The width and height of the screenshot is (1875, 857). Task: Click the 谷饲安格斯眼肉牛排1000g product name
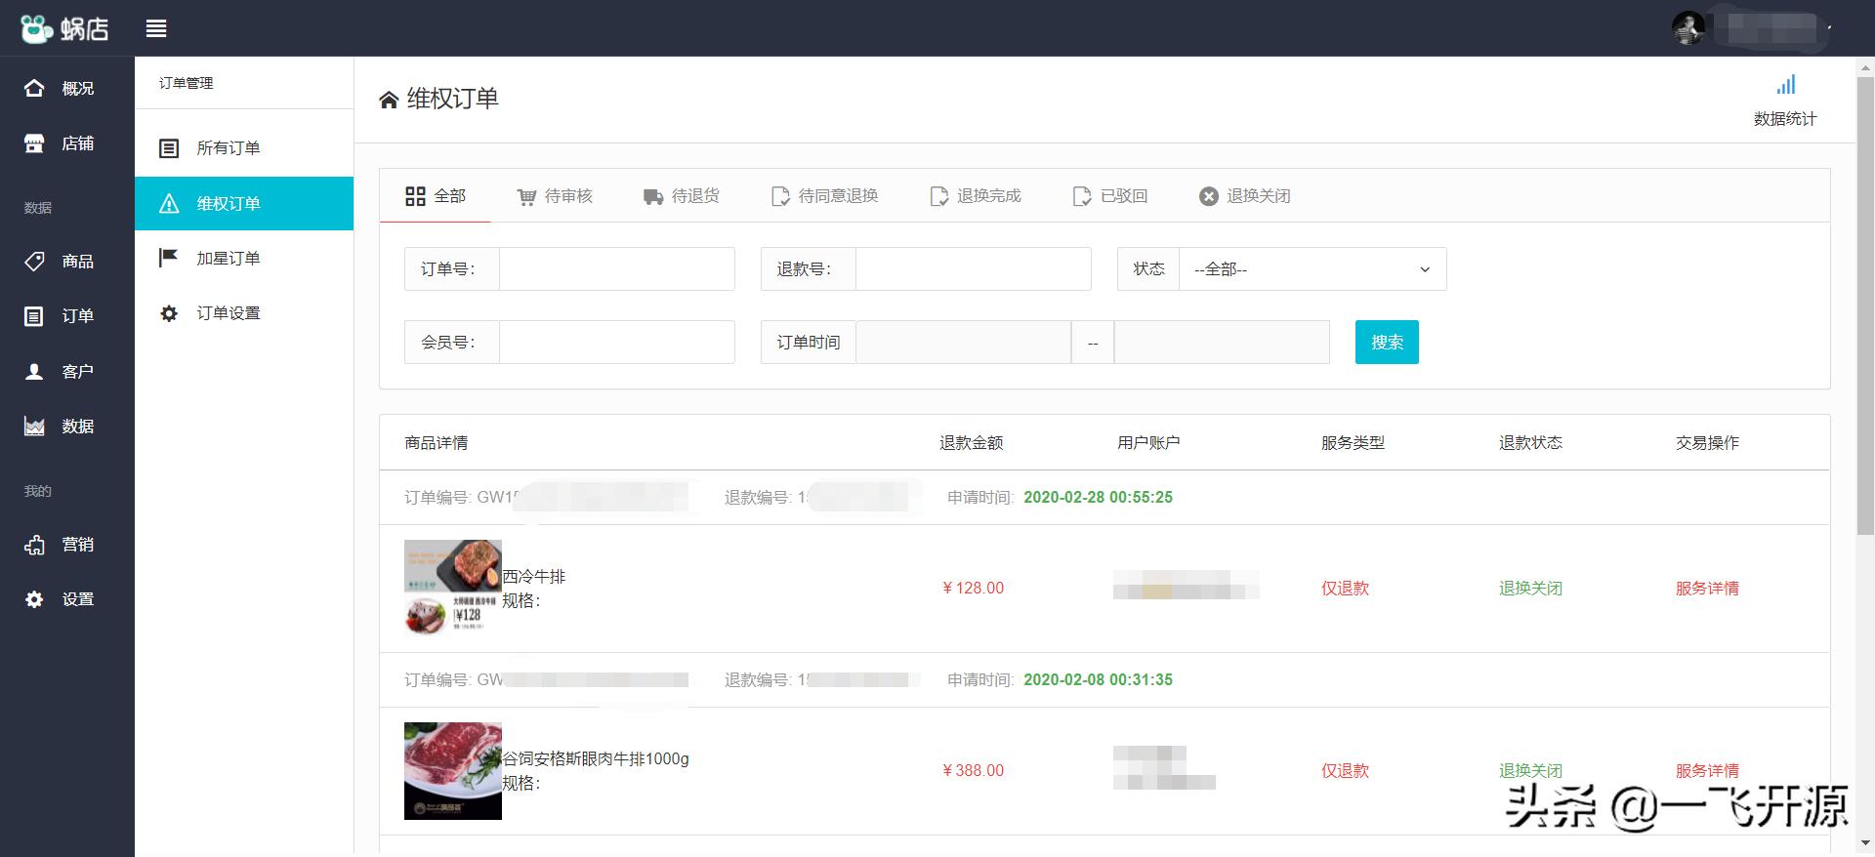pyautogui.click(x=596, y=759)
